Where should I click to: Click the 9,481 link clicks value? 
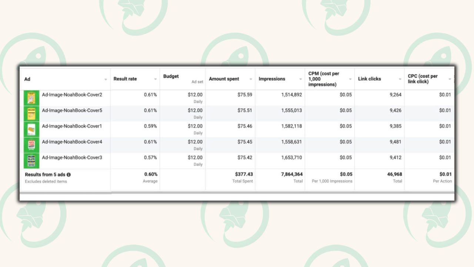click(x=395, y=142)
